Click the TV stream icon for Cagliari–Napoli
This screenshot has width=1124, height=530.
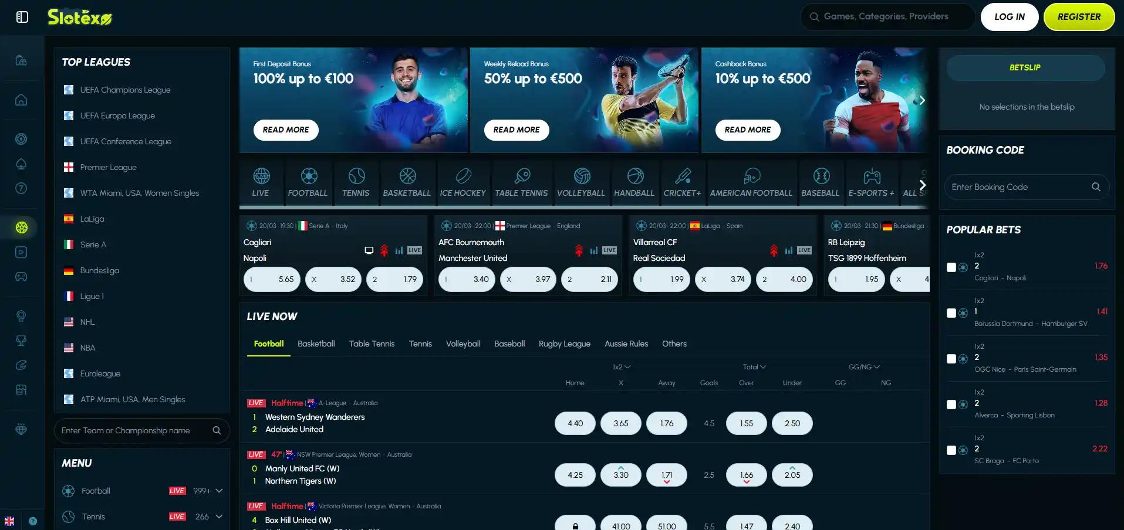click(369, 250)
